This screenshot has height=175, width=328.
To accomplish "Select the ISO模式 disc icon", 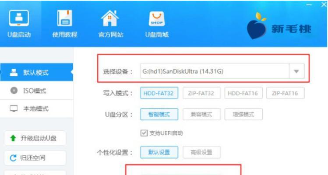I will point(14,91).
